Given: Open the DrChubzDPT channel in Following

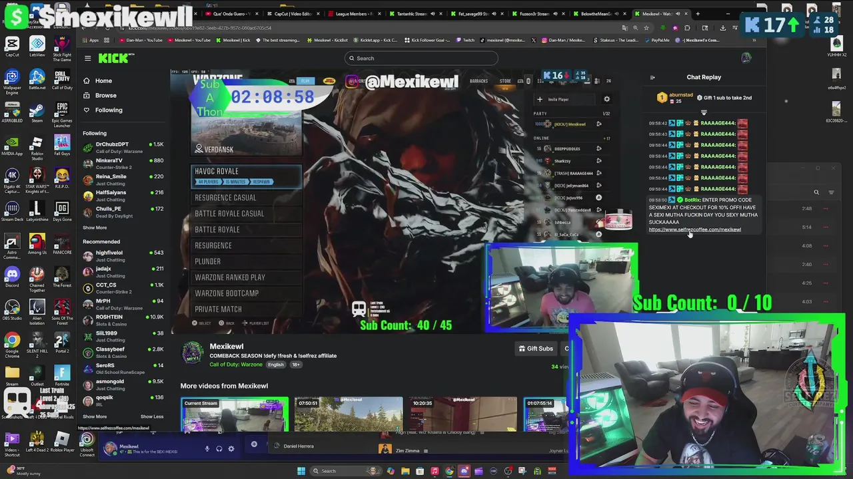Looking at the screenshot, I should 123,148.
